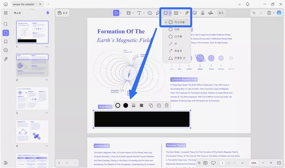Image resolution: width=285 pixels, height=168 pixels.
Task: Select the measurement ruler tool
Action: click(176, 13)
